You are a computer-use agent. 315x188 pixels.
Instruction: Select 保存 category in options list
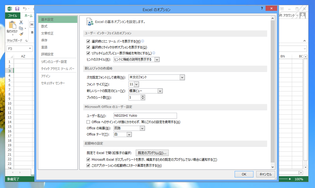point(57,40)
